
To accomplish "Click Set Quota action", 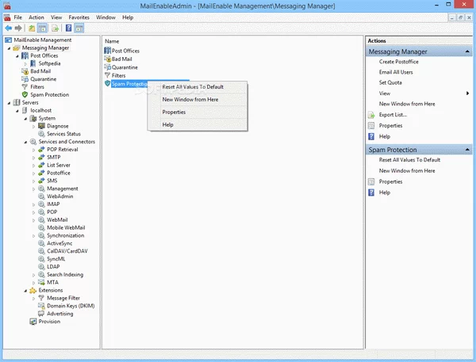I will pyautogui.click(x=390, y=82).
